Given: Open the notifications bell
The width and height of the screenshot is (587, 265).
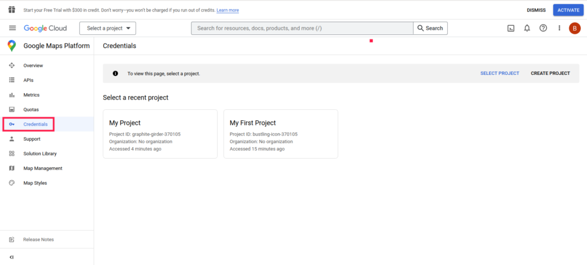Looking at the screenshot, I should coord(527,28).
